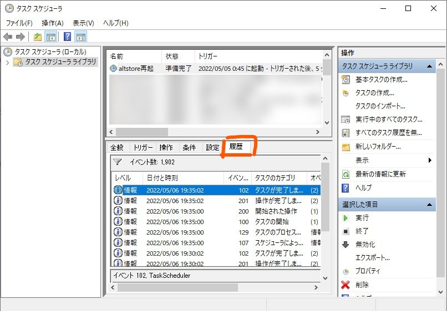Click the blue Help toolbar icon
Viewport: 447px width, 311px height.
(67, 37)
